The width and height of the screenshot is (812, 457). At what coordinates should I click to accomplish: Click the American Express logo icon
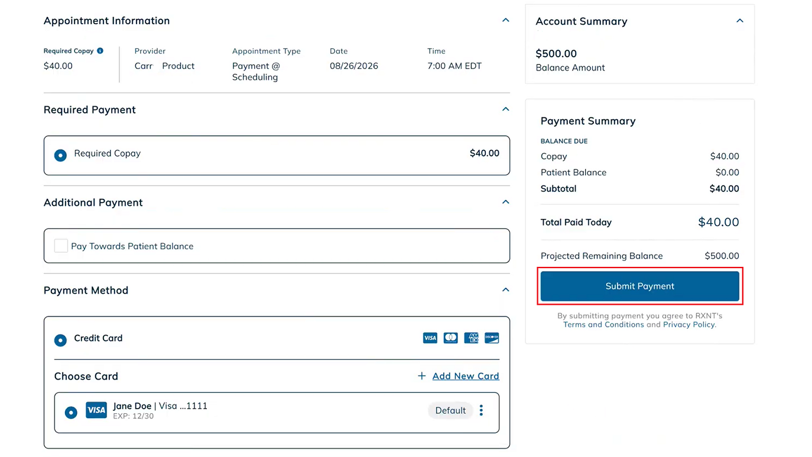pos(471,338)
